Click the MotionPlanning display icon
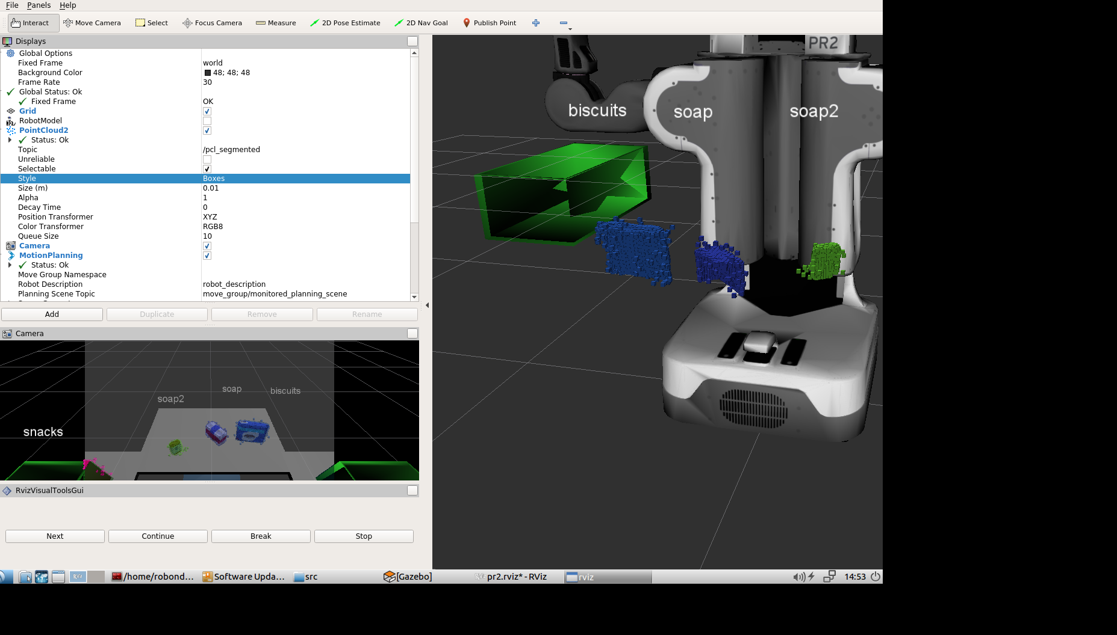 tap(10, 255)
